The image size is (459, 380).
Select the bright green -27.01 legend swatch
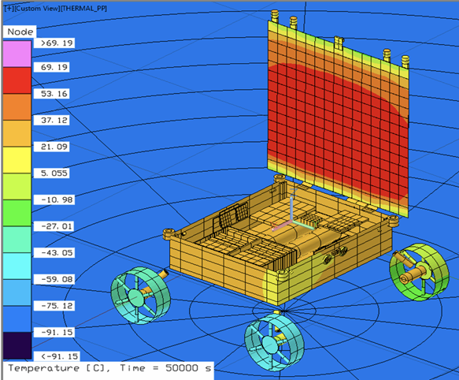[17, 213]
